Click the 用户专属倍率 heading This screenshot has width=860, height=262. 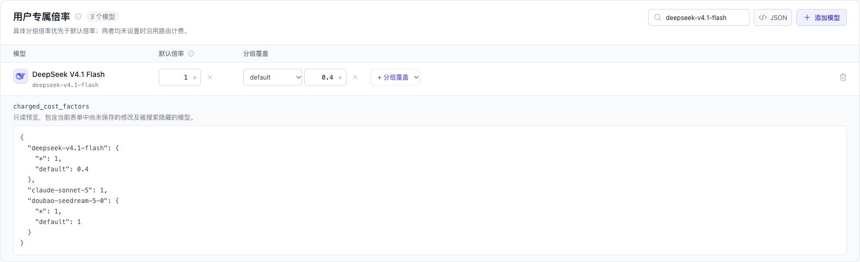(42, 16)
